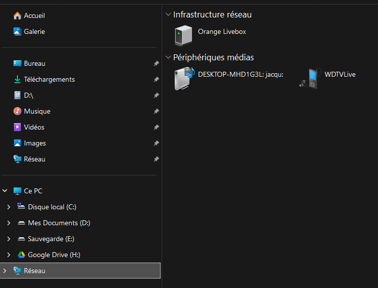Screen dimensions: 378x288
Task: Expand the Réseau tree node chevron
Action: click(5, 271)
